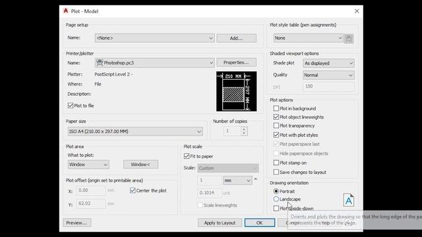Click the orientation preview page icon
The width and height of the screenshot is (422, 237).
tap(349, 200)
